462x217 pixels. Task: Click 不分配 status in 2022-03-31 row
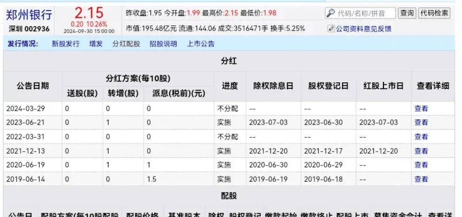(x=228, y=137)
